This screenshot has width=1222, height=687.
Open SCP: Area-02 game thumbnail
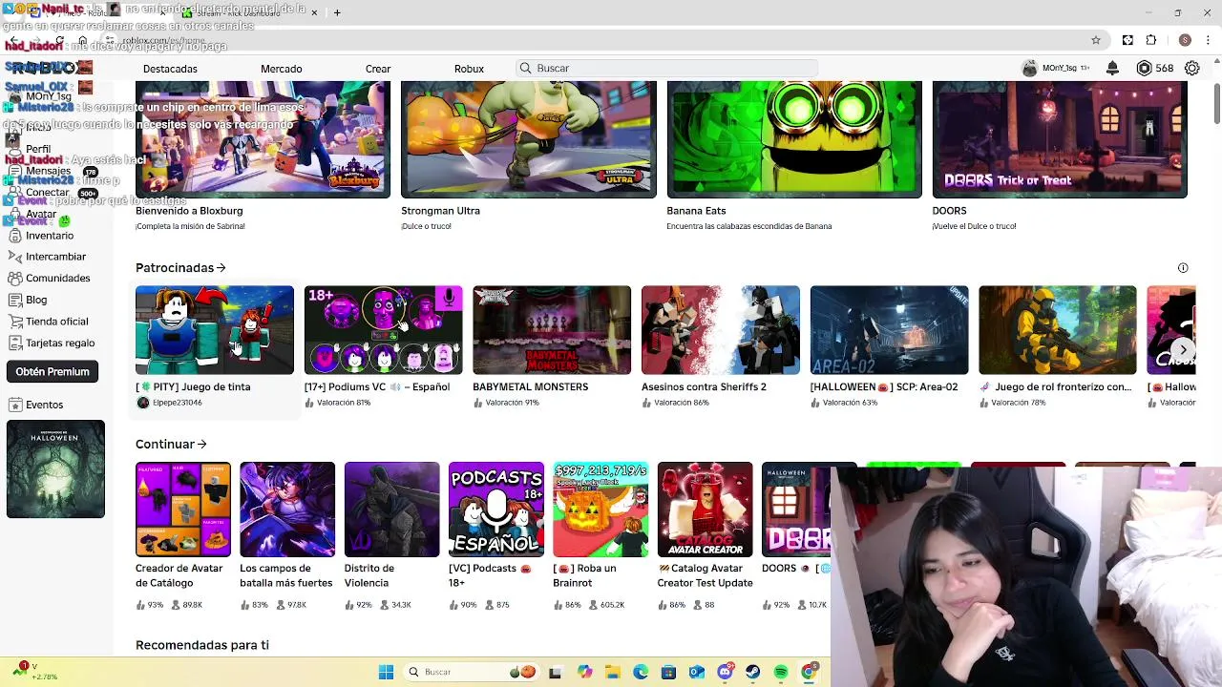(x=889, y=330)
